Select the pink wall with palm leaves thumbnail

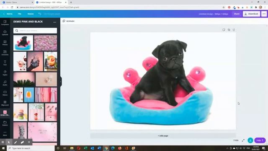tap(24, 79)
